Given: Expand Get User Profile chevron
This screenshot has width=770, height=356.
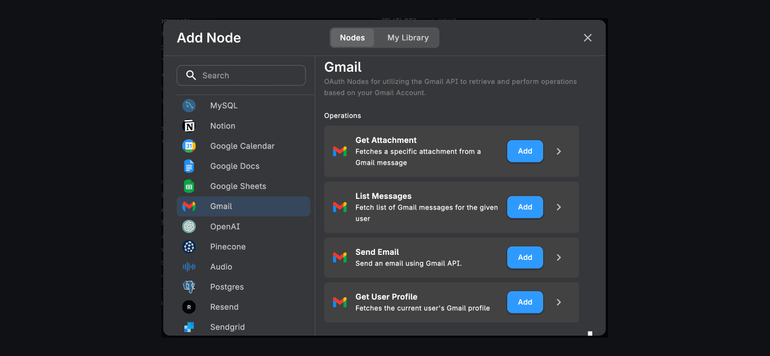Looking at the screenshot, I should [x=559, y=302].
